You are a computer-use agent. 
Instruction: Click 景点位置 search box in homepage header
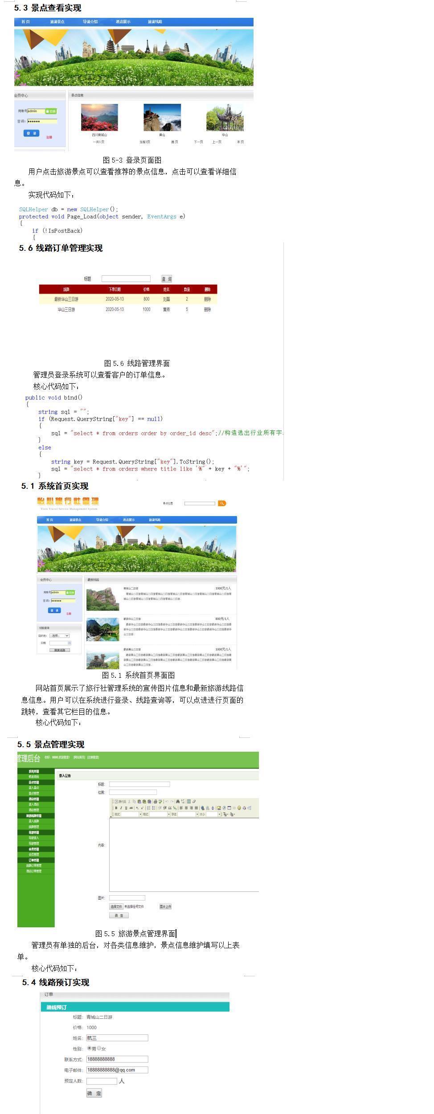200,503
